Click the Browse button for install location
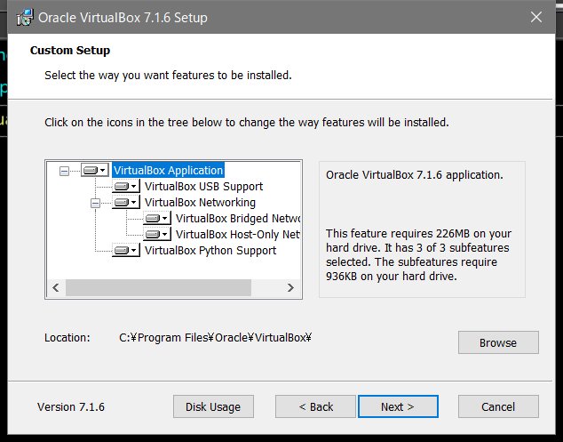The height and width of the screenshot is (442, 563). (x=498, y=342)
